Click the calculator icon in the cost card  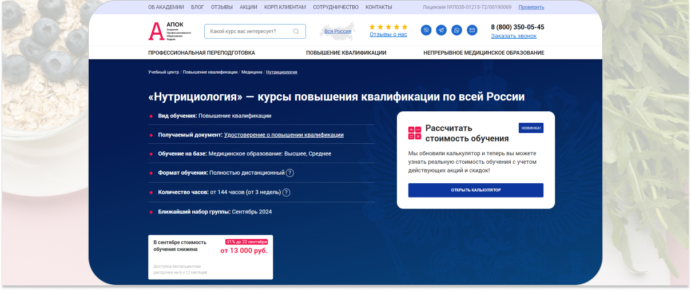(415, 133)
